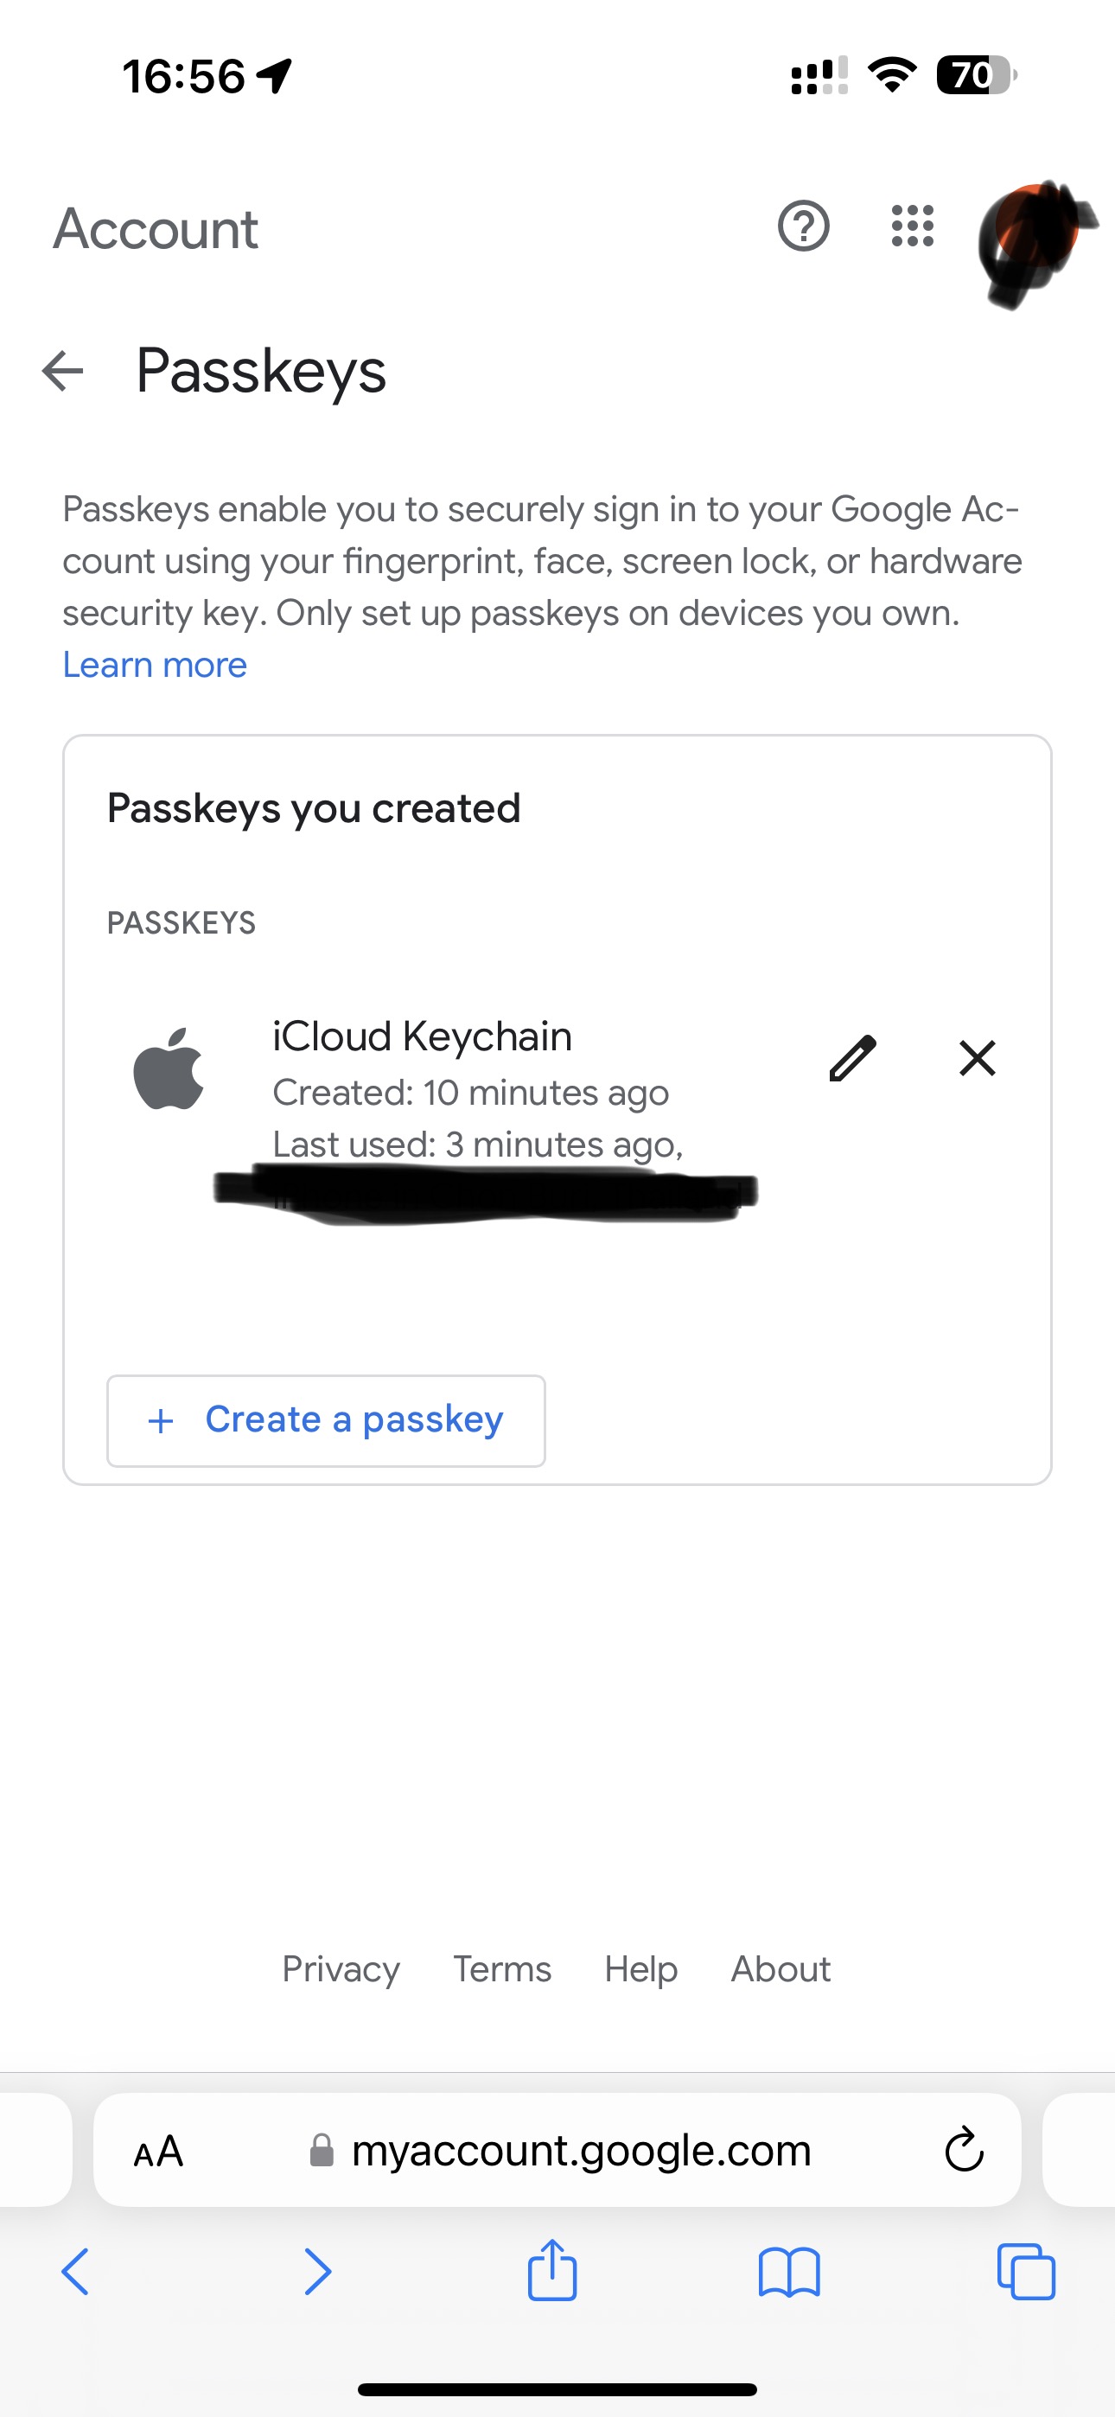This screenshot has width=1115, height=2417.
Task: Go forward in Safari history
Action: pyautogui.click(x=317, y=2272)
